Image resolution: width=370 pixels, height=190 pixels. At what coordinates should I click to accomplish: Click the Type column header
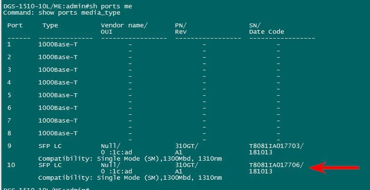[50, 25]
